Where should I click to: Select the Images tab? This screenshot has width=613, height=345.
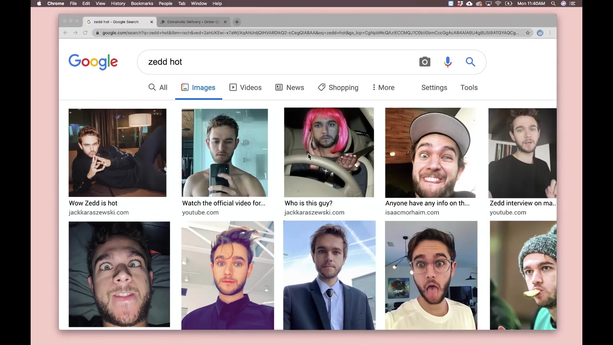198,87
